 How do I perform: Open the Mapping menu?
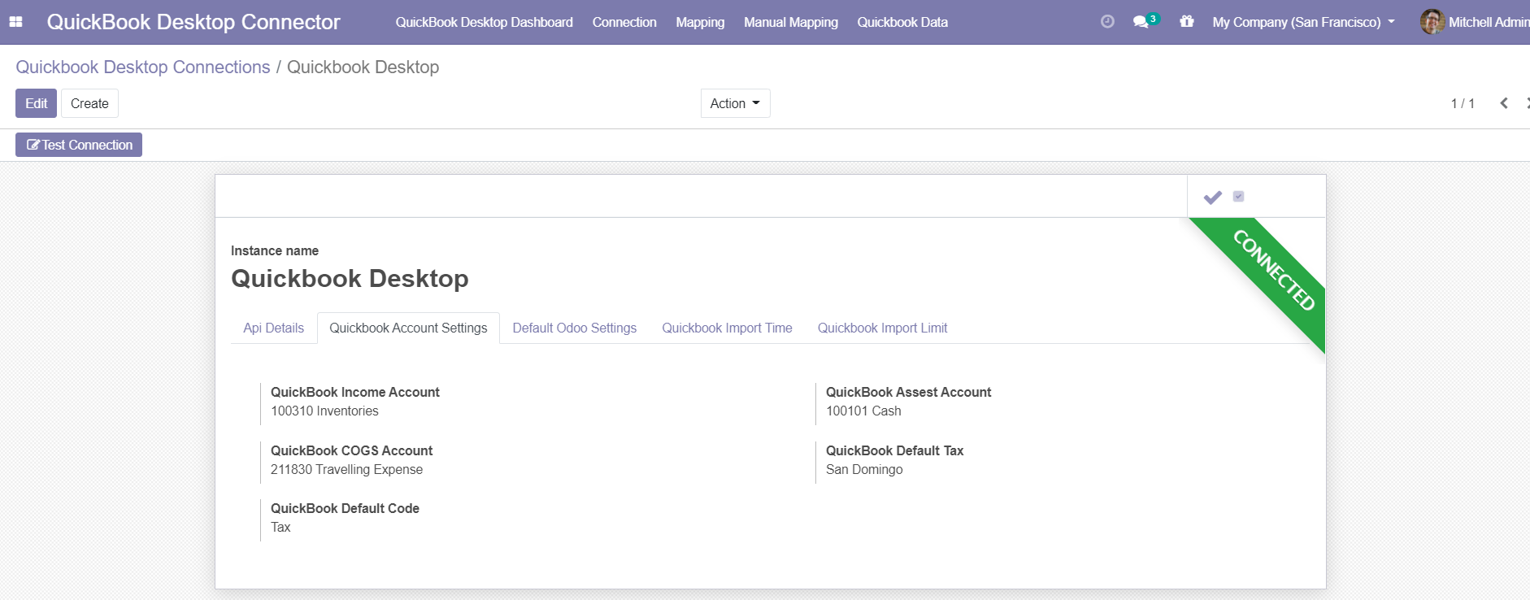pyautogui.click(x=700, y=22)
